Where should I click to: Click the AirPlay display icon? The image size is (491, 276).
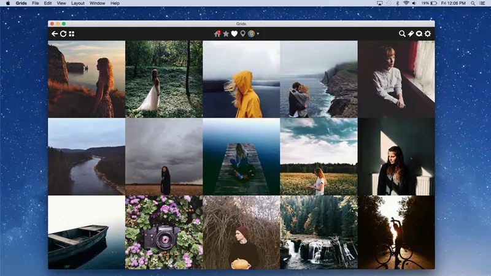[x=379, y=3]
